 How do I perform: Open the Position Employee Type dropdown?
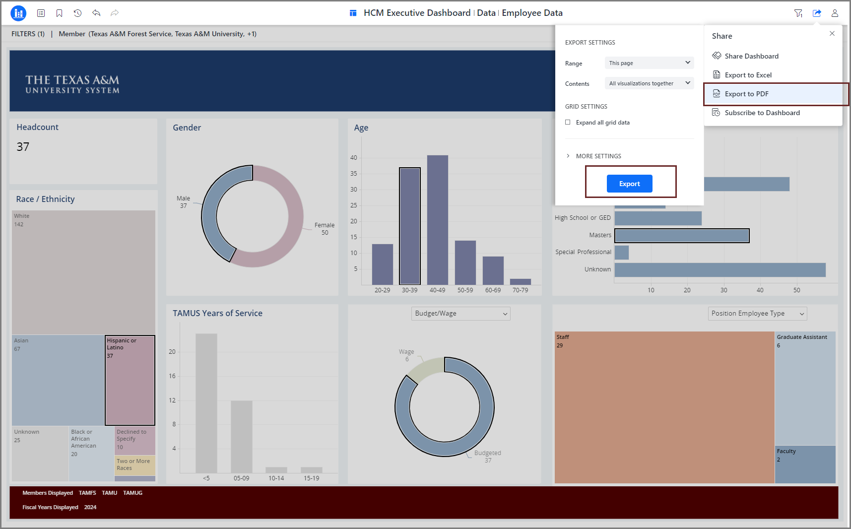coord(757,314)
